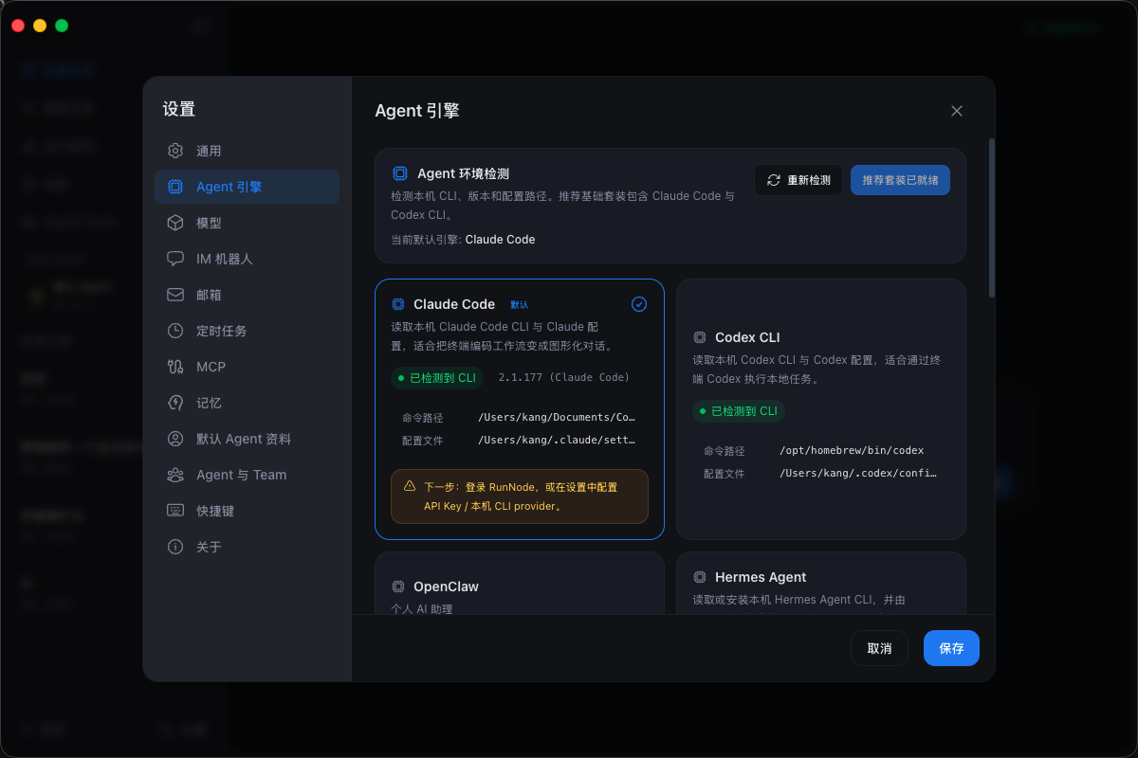Screen dimensions: 1138x758
Task: Click the MCP connector icon
Action: pos(175,367)
